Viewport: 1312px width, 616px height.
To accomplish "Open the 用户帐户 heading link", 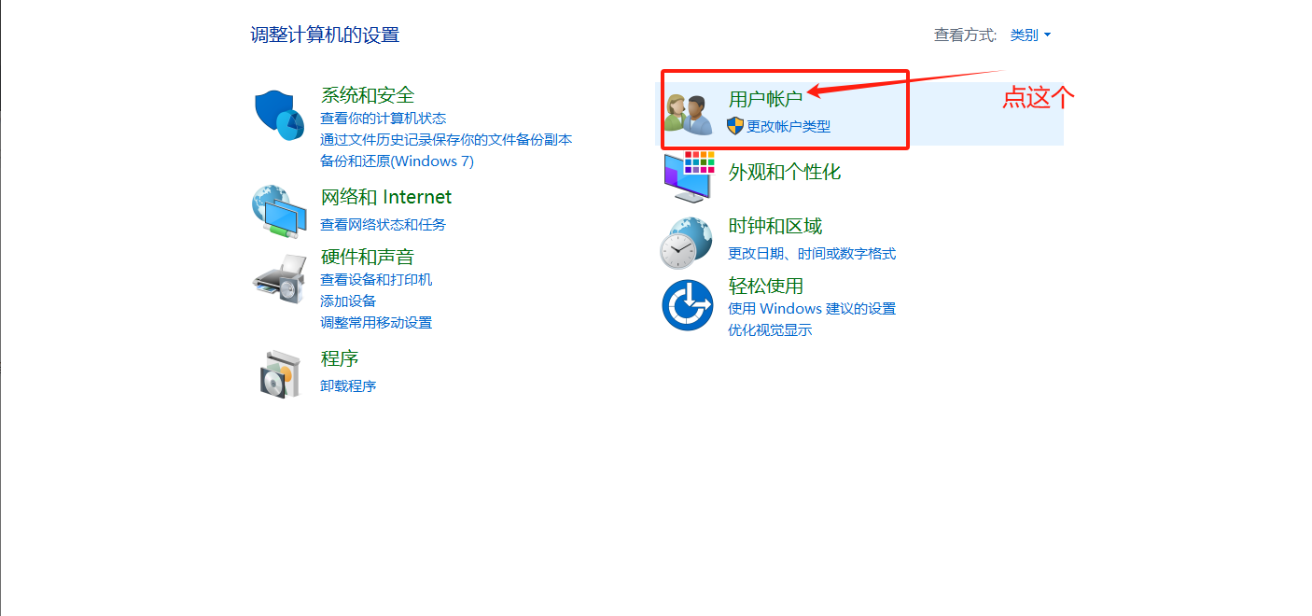I will point(765,100).
